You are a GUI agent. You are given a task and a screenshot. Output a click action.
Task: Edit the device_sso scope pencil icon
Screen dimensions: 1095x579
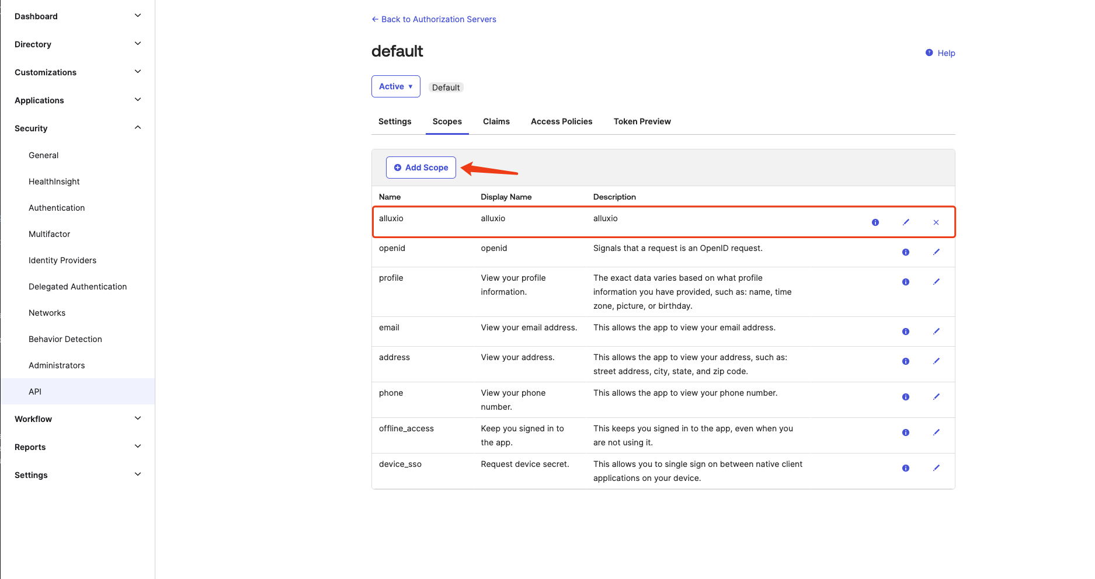tap(936, 468)
